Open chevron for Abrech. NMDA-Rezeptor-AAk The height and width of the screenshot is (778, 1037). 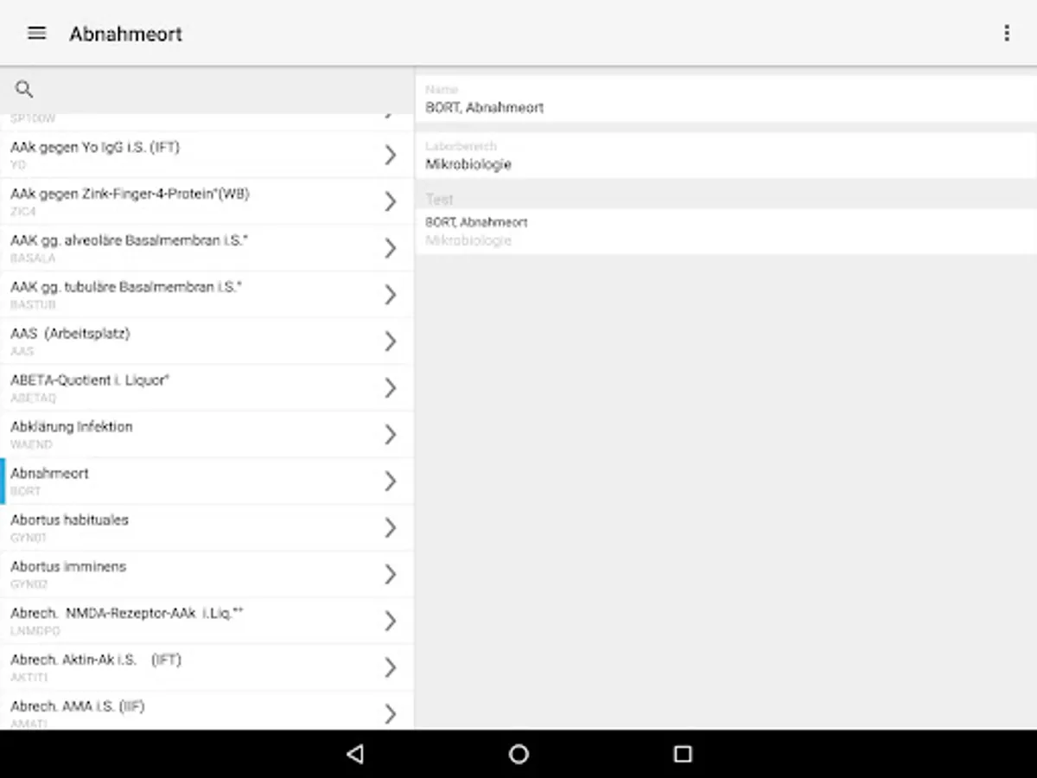(391, 622)
